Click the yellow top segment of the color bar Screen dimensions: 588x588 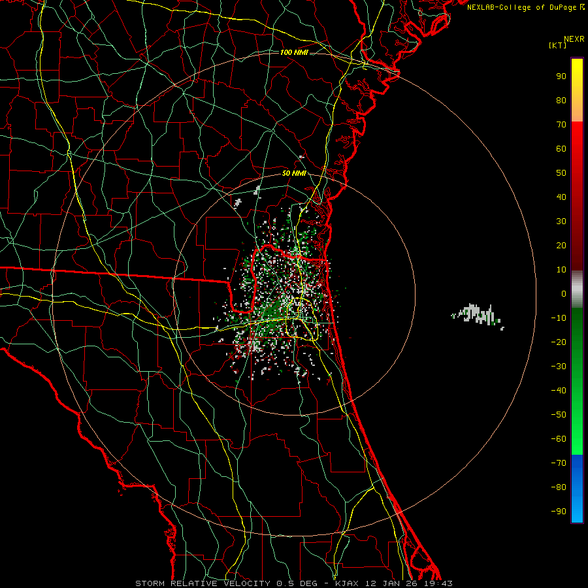(x=577, y=90)
